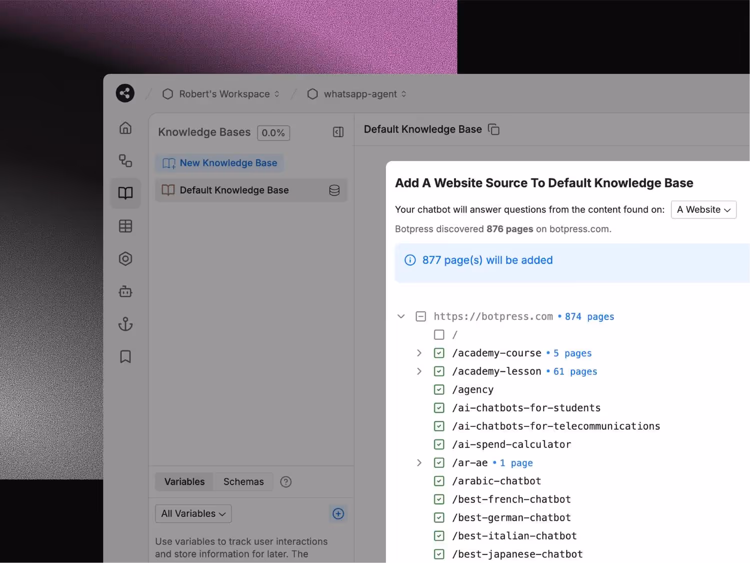Expand the /academy-course folder
Image resolution: width=750 pixels, height=563 pixels.
(419, 353)
